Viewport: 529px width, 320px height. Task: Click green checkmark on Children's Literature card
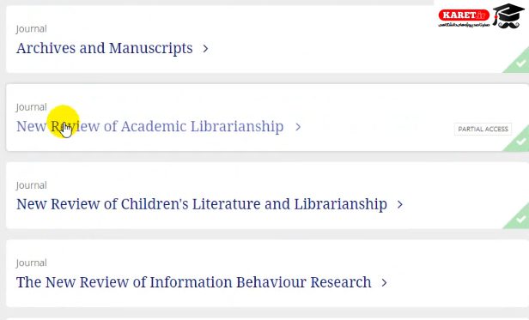(520, 219)
